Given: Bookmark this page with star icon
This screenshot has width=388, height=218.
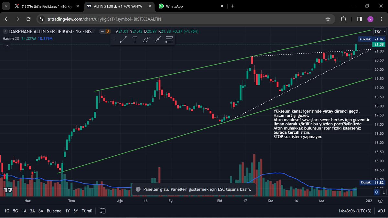Looking at the screenshot, I should pyautogui.click(x=328, y=19).
